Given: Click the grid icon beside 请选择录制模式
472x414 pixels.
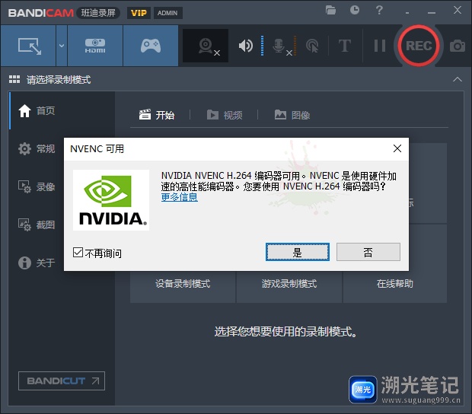Looking at the screenshot, I should point(14,79).
